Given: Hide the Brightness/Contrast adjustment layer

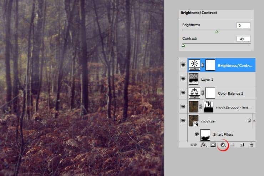Looking at the screenshot, I should click(183, 65).
